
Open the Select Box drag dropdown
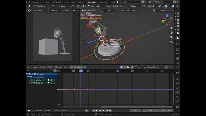click(132, 10)
